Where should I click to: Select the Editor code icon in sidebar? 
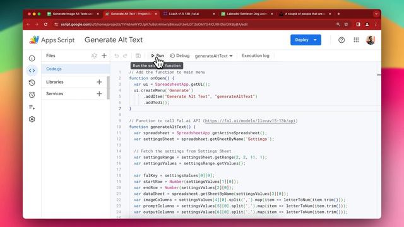[32, 71]
